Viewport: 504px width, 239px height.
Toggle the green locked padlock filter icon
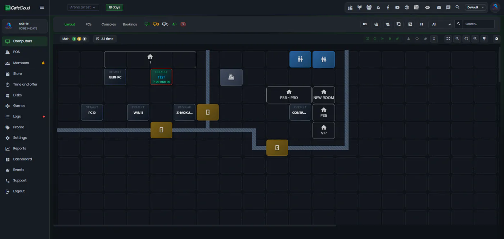point(390,39)
